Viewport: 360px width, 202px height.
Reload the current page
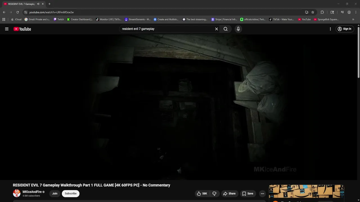(x=17, y=12)
